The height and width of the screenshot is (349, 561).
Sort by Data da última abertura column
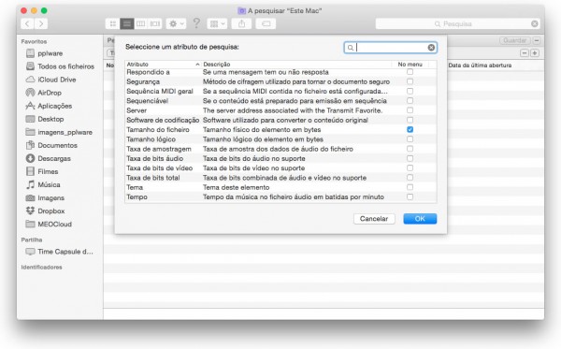tap(480, 65)
